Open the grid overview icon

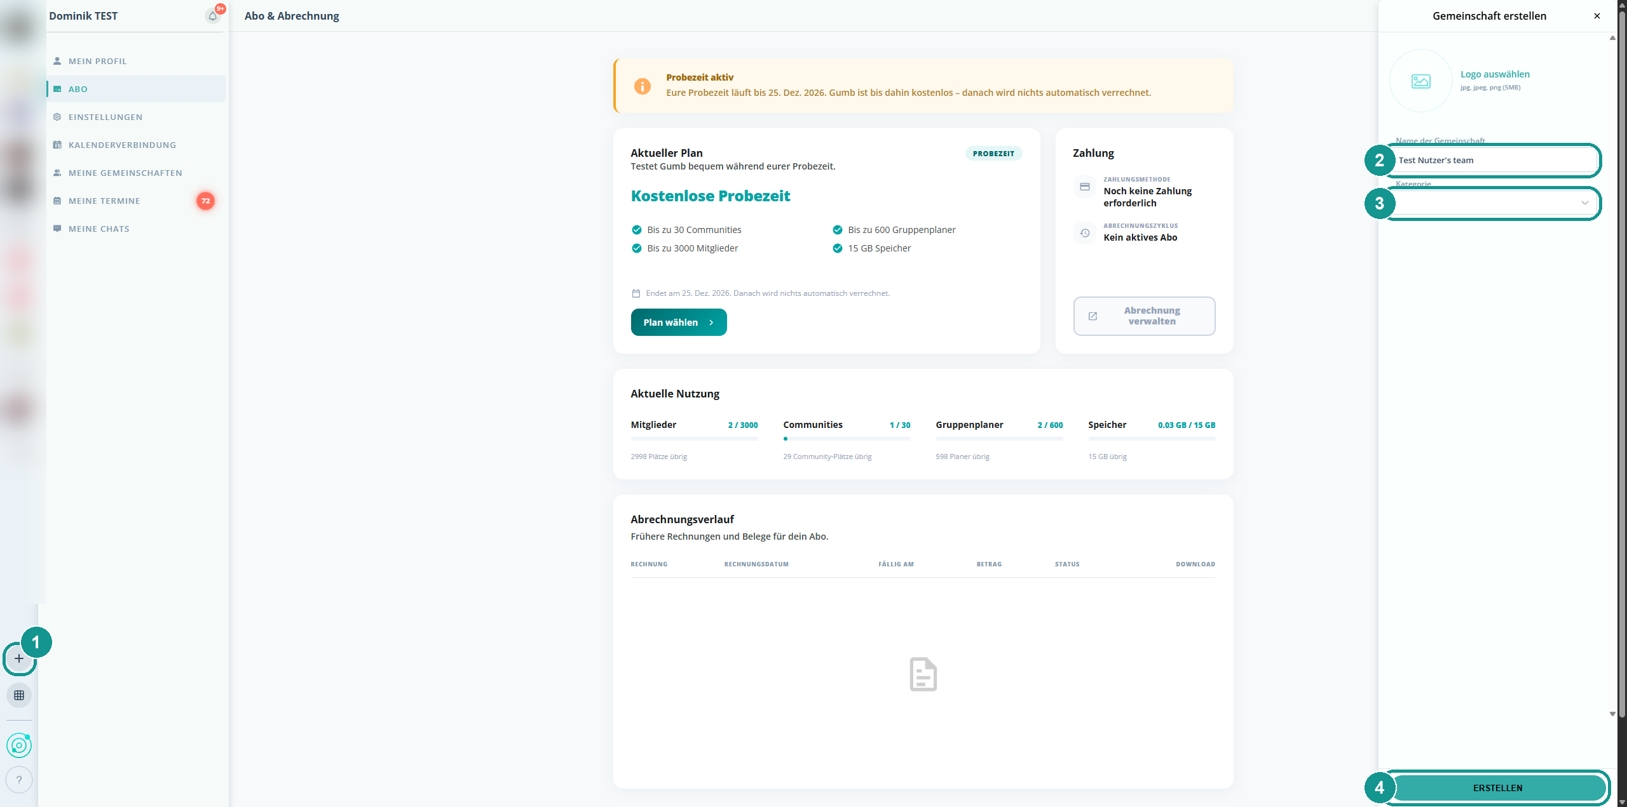[19, 695]
